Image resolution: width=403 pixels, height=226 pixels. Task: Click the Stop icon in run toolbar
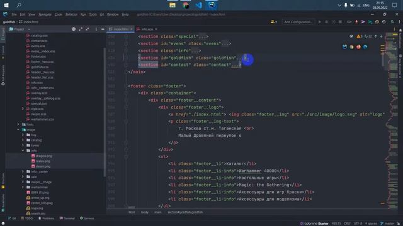click(x=340, y=22)
